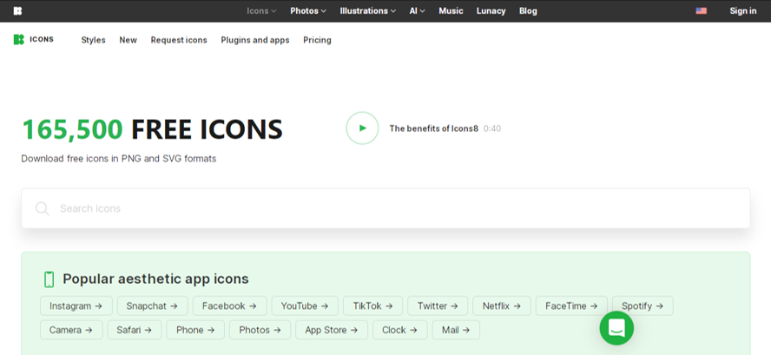The image size is (771, 355).
Task: Click the '165,500 FREE ICONS' heading
Action: [153, 128]
